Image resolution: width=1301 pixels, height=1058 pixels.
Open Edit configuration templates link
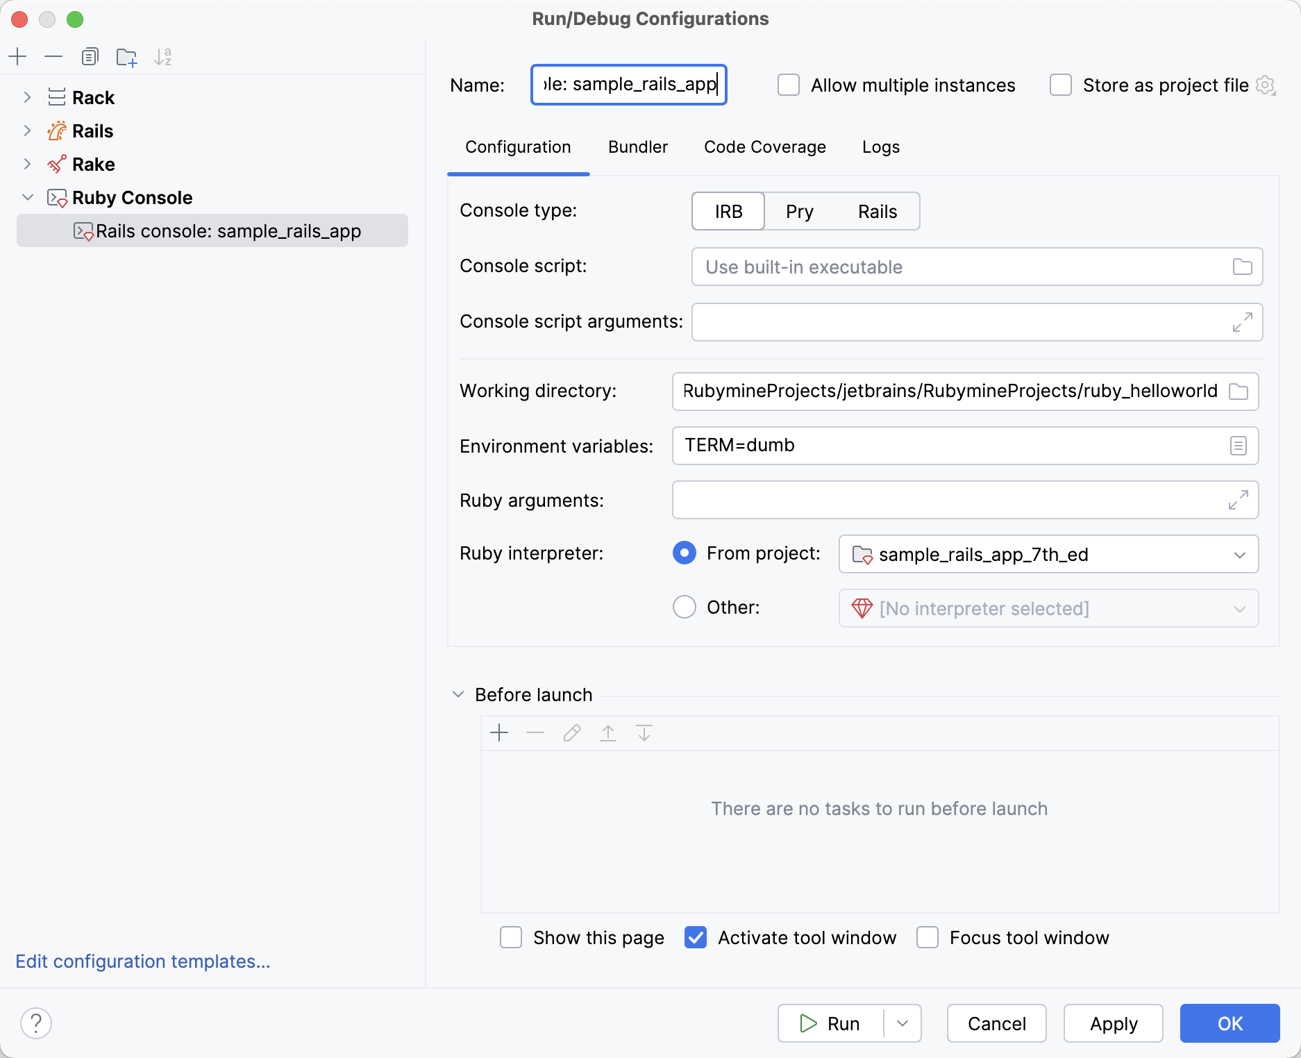(142, 962)
